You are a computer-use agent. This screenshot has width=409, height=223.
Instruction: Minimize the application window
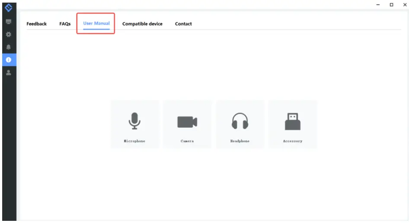[x=378, y=5]
